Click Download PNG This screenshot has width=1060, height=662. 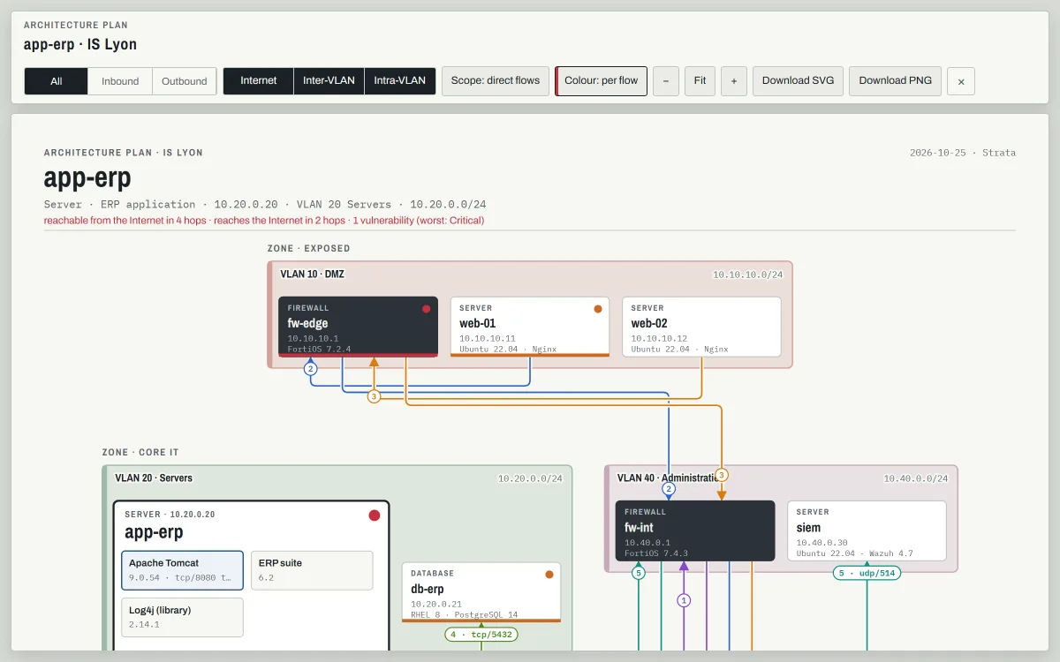tap(896, 80)
